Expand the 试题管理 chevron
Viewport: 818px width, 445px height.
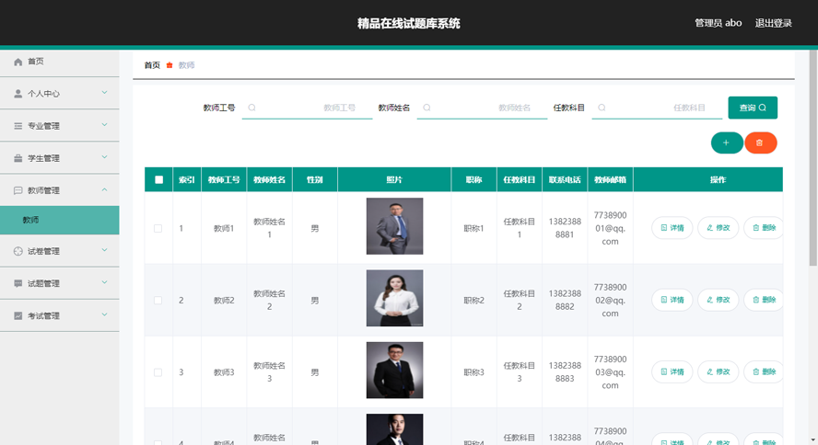(104, 282)
